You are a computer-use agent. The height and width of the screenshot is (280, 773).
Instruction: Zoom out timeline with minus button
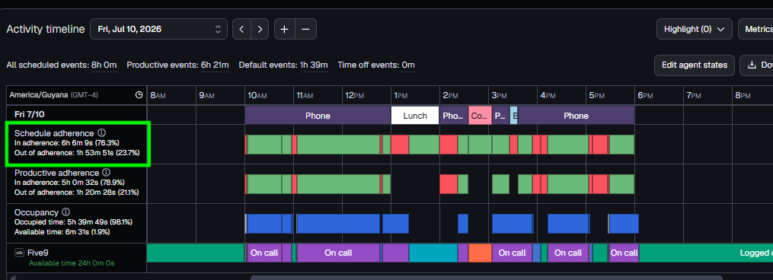pos(305,29)
